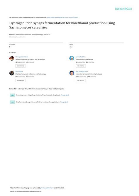139x196 pixels.
Task: Open Md. Zahangir Alam author name link
Action: point(82,71)
